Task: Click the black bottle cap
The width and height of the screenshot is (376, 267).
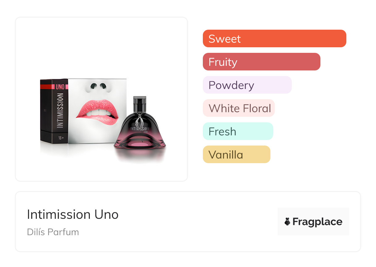Action: coord(140,104)
